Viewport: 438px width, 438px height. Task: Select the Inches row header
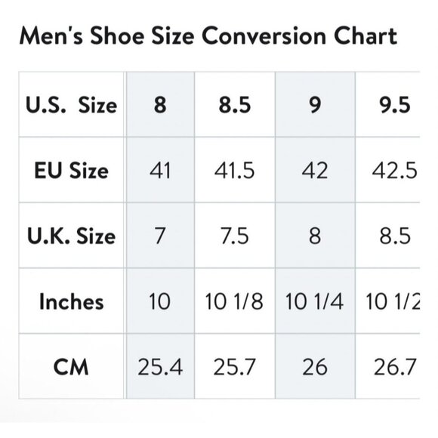[x=71, y=301]
